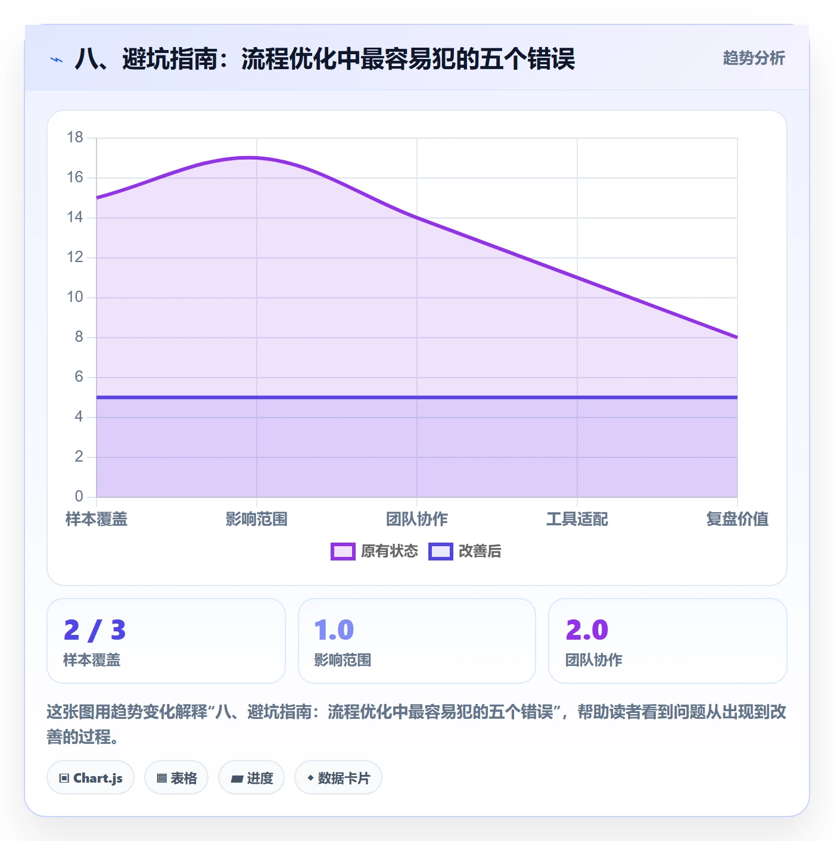834x841 pixels.
Task: Select the 表格 tag chip
Action: (176, 778)
